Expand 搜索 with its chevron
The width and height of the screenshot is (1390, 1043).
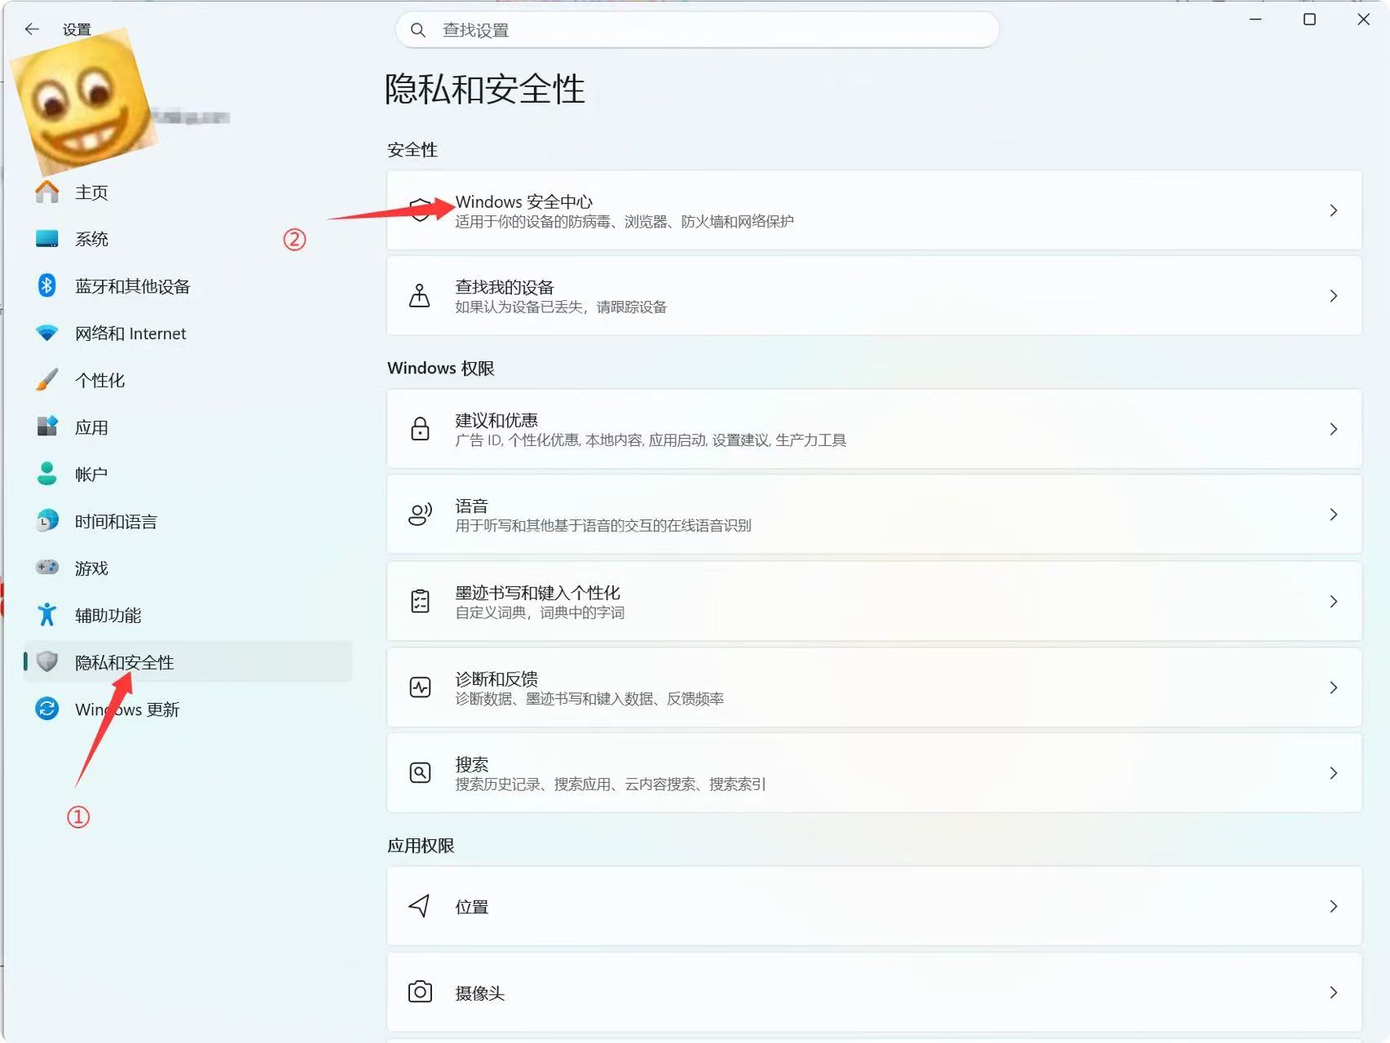point(1334,772)
